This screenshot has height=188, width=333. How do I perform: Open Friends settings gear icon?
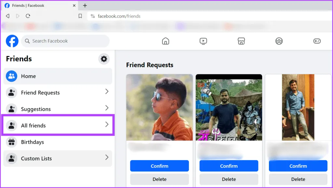[104, 59]
